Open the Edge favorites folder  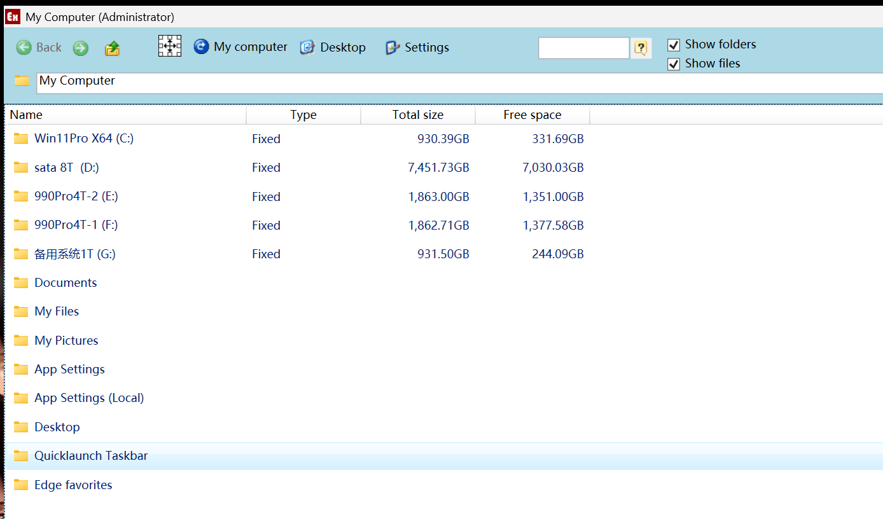click(x=73, y=485)
